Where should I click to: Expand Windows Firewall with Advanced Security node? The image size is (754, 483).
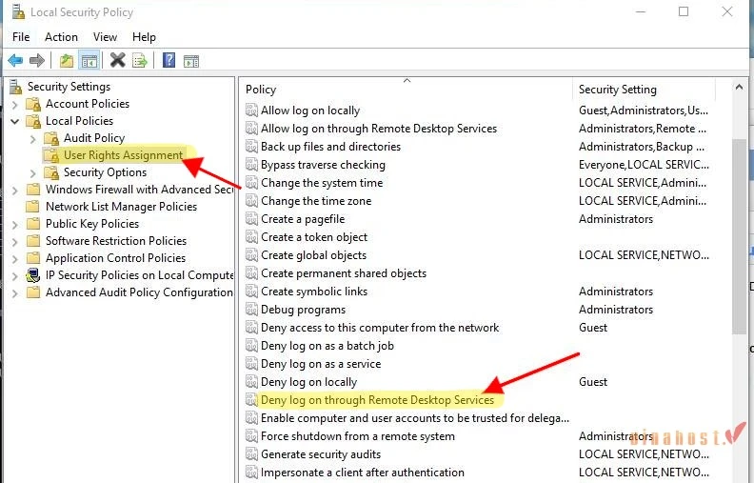pos(15,191)
